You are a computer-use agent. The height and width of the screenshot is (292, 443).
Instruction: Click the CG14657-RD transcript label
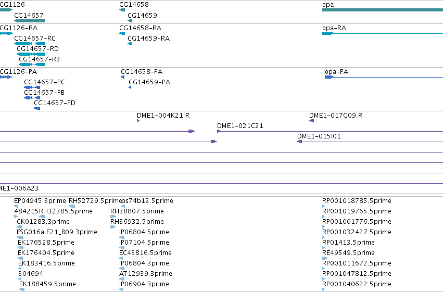click(x=37, y=49)
